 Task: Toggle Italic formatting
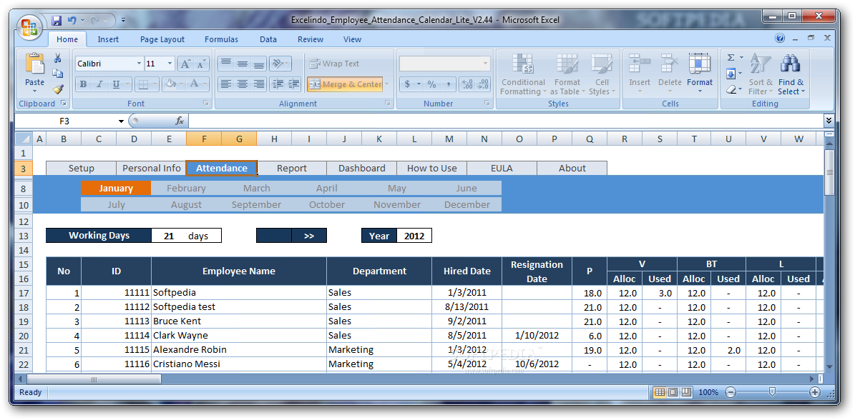[99, 84]
